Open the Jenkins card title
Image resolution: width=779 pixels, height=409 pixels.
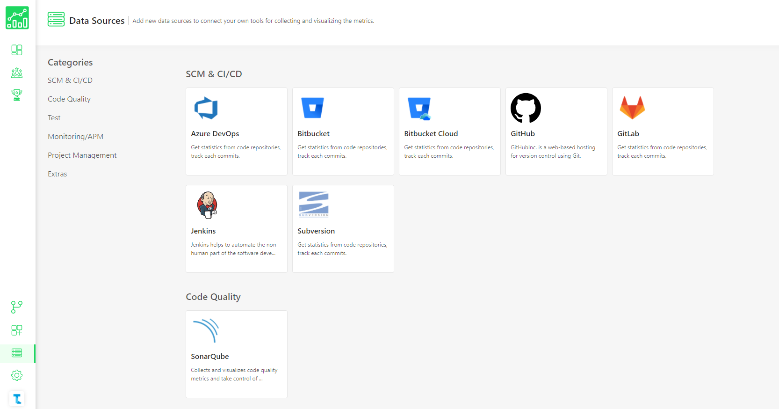click(x=203, y=231)
